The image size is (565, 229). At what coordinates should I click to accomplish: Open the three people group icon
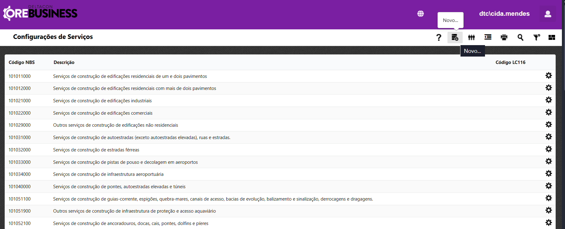pyautogui.click(x=471, y=37)
